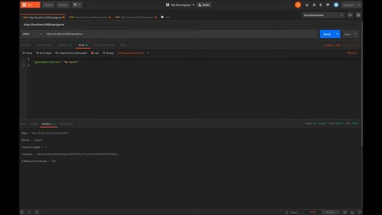Click the New button
The width and height of the screenshot is (382, 215).
click(x=28, y=5)
